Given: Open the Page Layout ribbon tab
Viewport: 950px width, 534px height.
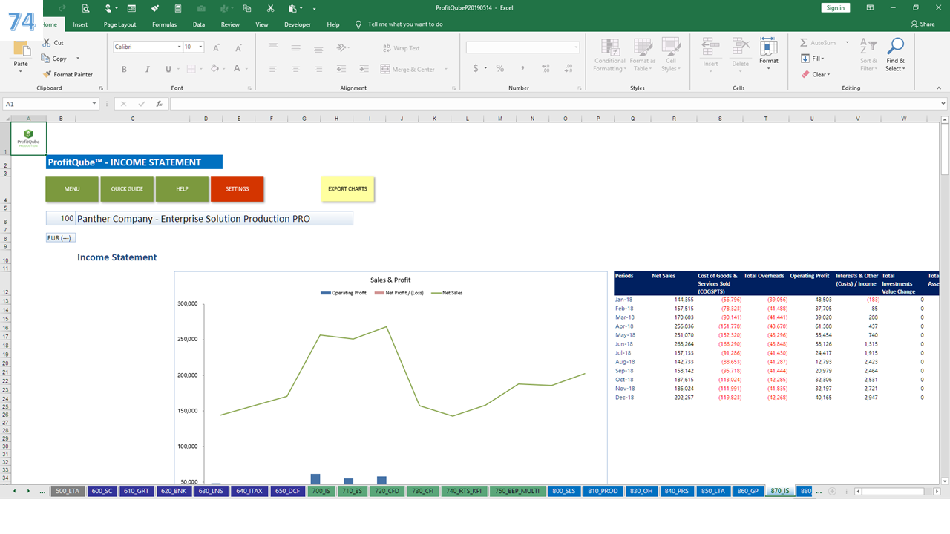Looking at the screenshot, I should click(x=119, y=24).
